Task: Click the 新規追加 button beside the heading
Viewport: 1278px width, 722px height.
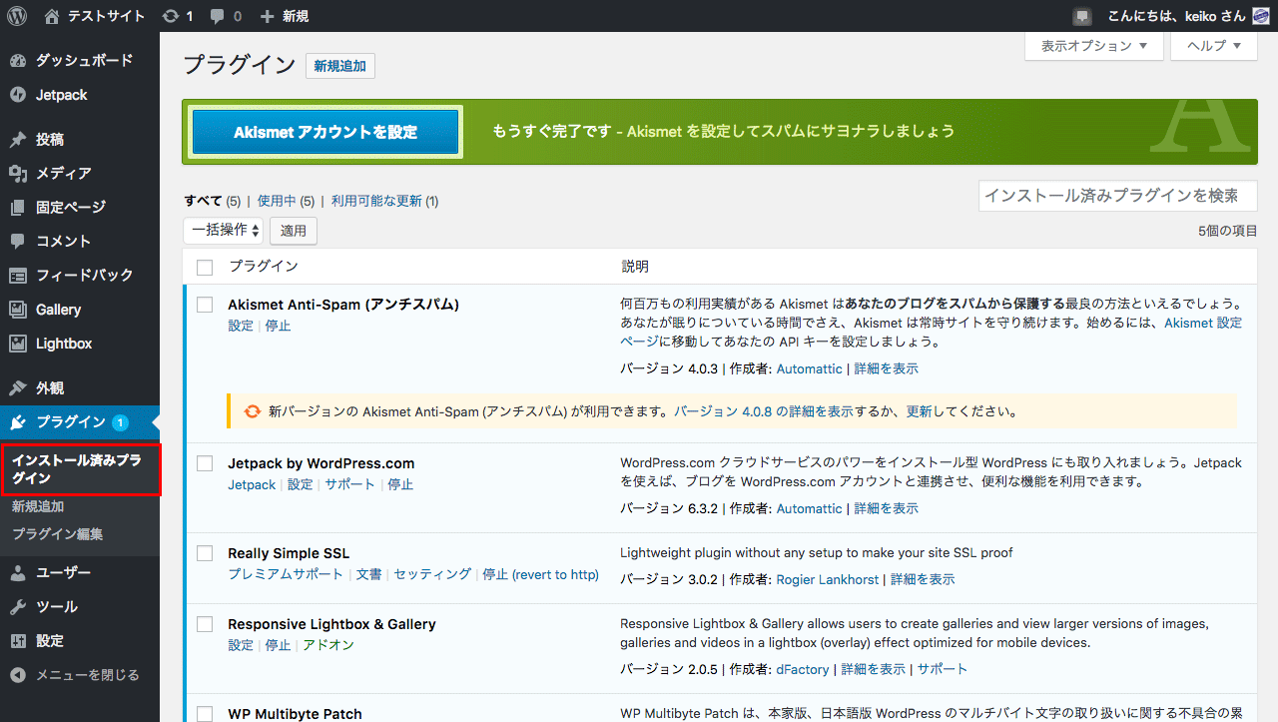Action: tap(339, 66)
